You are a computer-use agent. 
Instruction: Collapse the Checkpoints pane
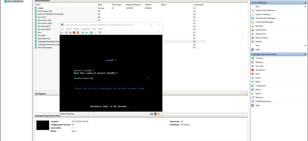246,94
